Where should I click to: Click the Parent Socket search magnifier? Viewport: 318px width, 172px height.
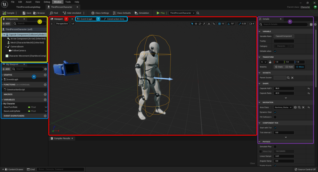pos(288,78)
